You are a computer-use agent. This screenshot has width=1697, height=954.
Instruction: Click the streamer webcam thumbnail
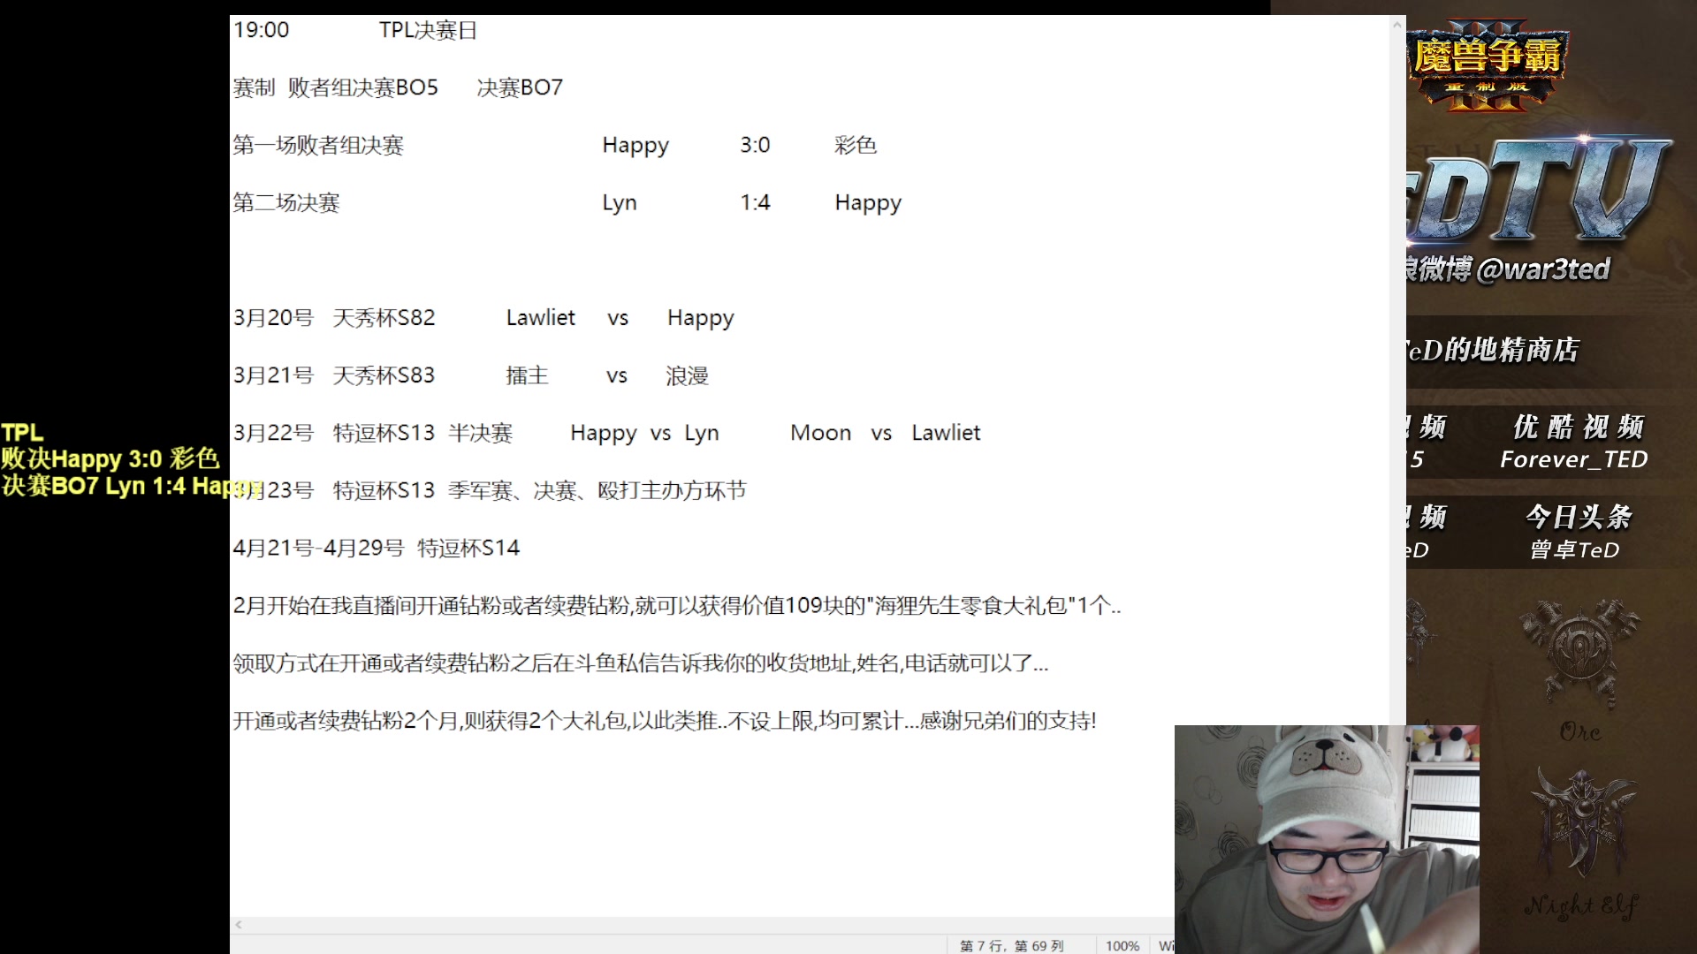click(1326, 839)
